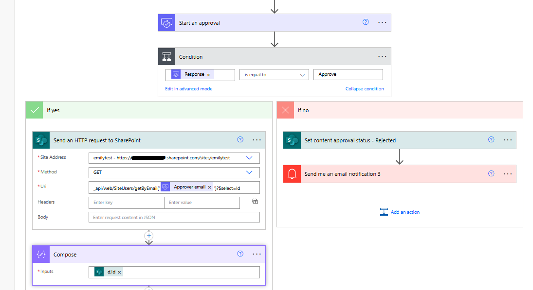Screen dimensions: 533x290
Task: Collapse Send an HTTP request to SharePoint header
Action: 149,140
